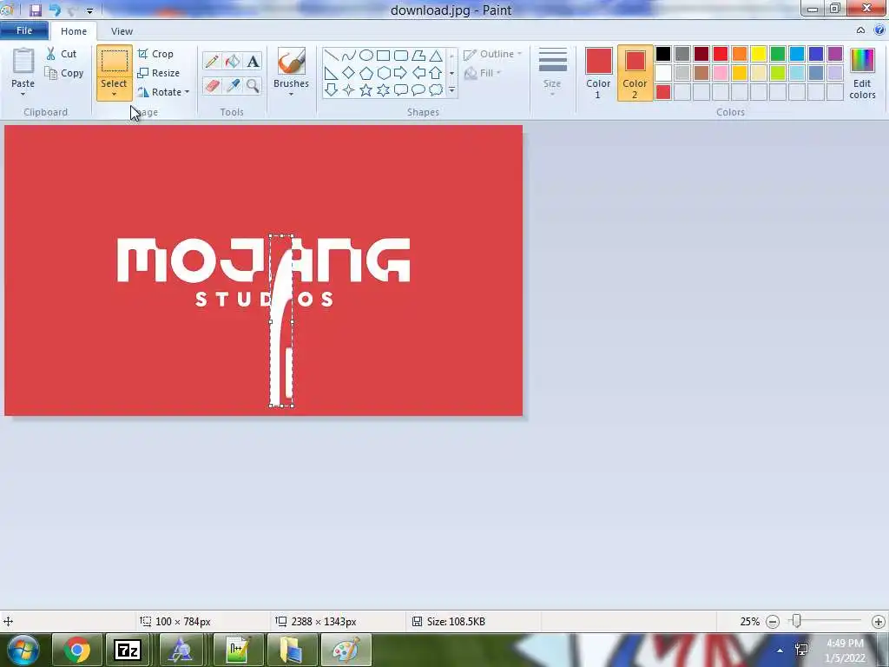This screenshot has height=667, width=889.
Task: Click the Crop button
Action: pyautogui.click(x=155, y=54)
